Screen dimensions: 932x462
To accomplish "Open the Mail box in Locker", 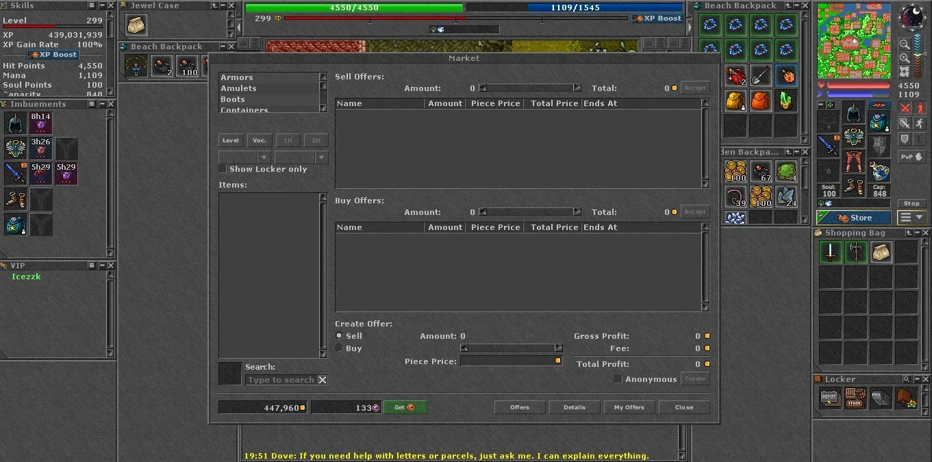I will (x=881, y=398).
